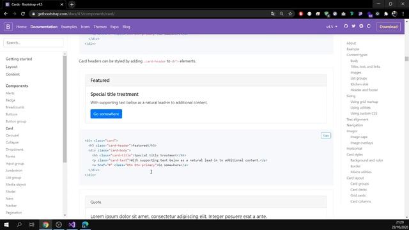Screen dimensions: 409x230
Task: Open Badge in the sidebar
Action: coord(10,100)
